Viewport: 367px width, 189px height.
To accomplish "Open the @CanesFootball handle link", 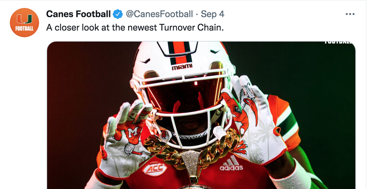I will (159, 14).
